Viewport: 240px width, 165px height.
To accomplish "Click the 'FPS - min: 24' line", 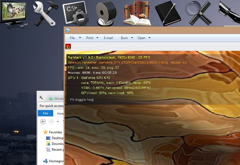I will point(93,68).
